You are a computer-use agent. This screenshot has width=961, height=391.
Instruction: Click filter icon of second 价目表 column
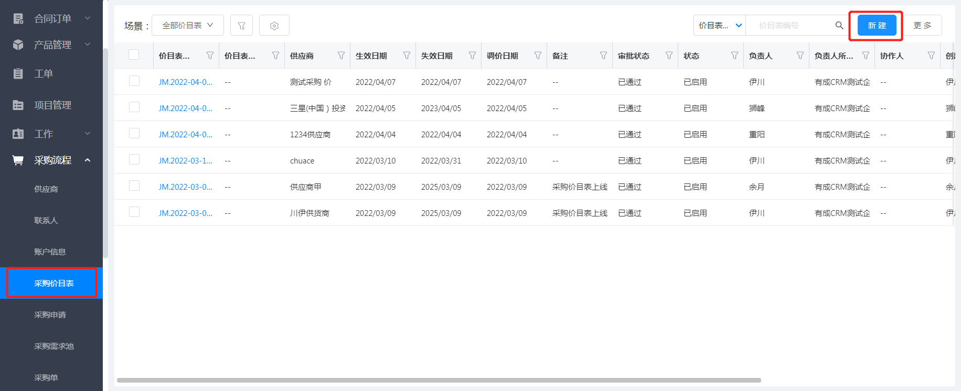click(275, 56)
